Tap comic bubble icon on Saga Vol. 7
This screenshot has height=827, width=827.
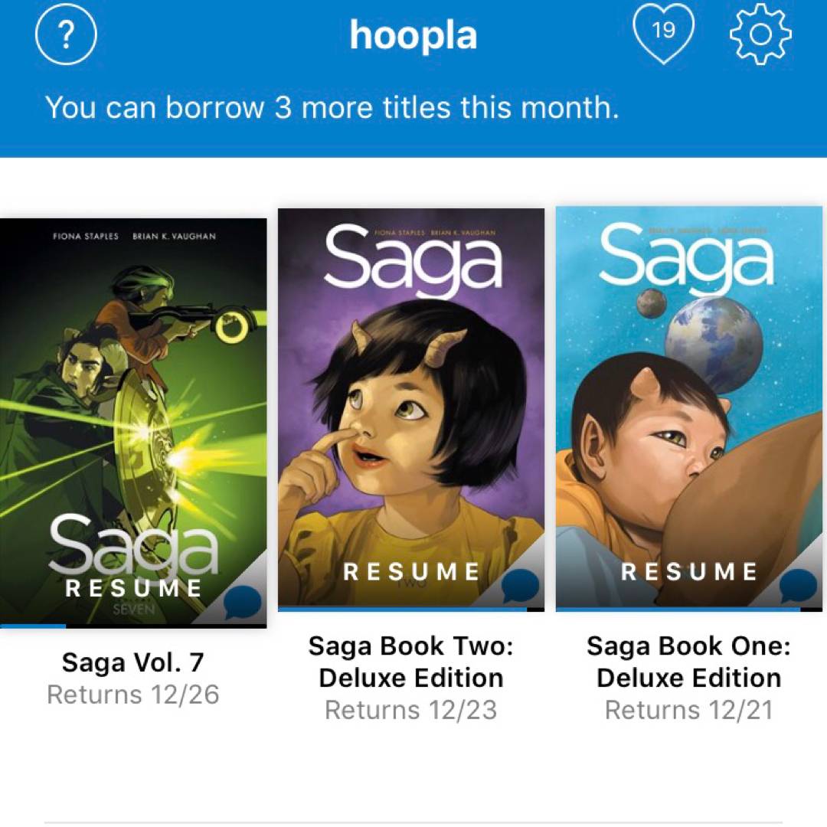[243, 604]
